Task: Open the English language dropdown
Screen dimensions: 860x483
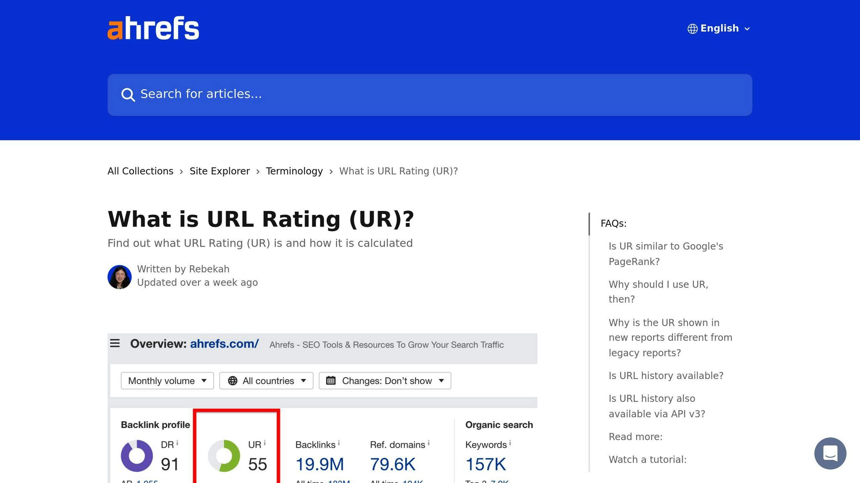Action: point(719,29)
